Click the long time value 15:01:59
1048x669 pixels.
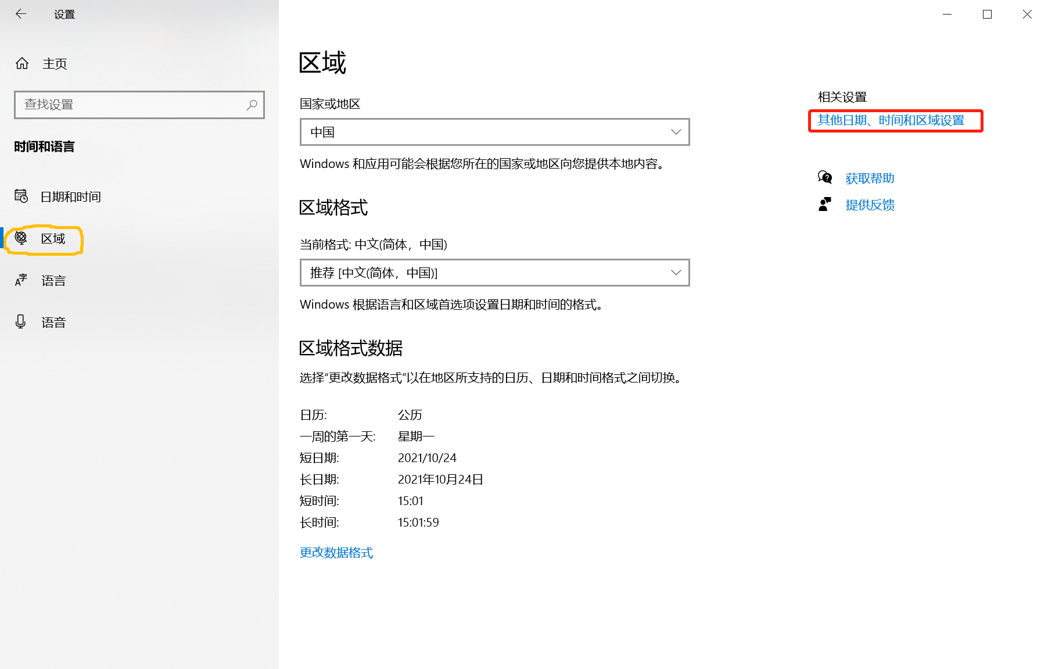[418, 523]
